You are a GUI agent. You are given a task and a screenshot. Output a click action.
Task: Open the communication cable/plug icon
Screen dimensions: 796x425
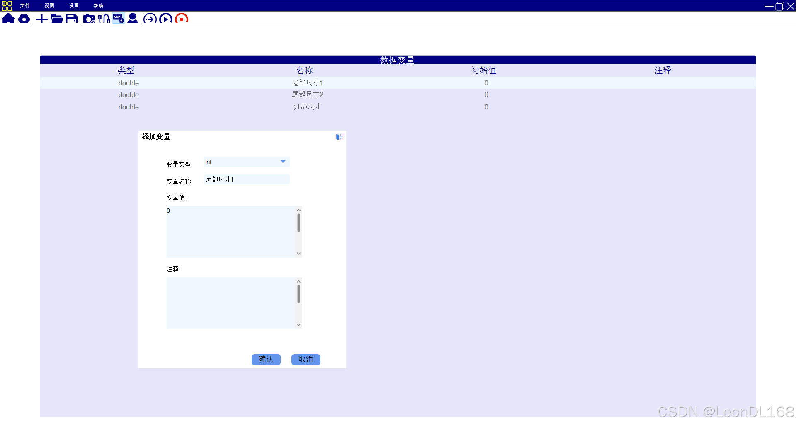pos(104,19)
